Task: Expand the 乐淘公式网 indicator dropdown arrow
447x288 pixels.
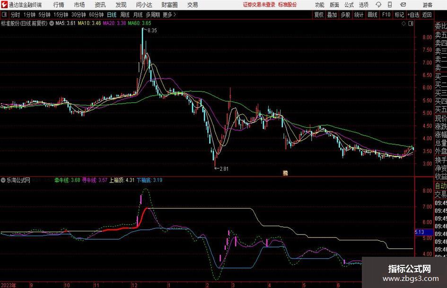Action: [x=3, y=180]
